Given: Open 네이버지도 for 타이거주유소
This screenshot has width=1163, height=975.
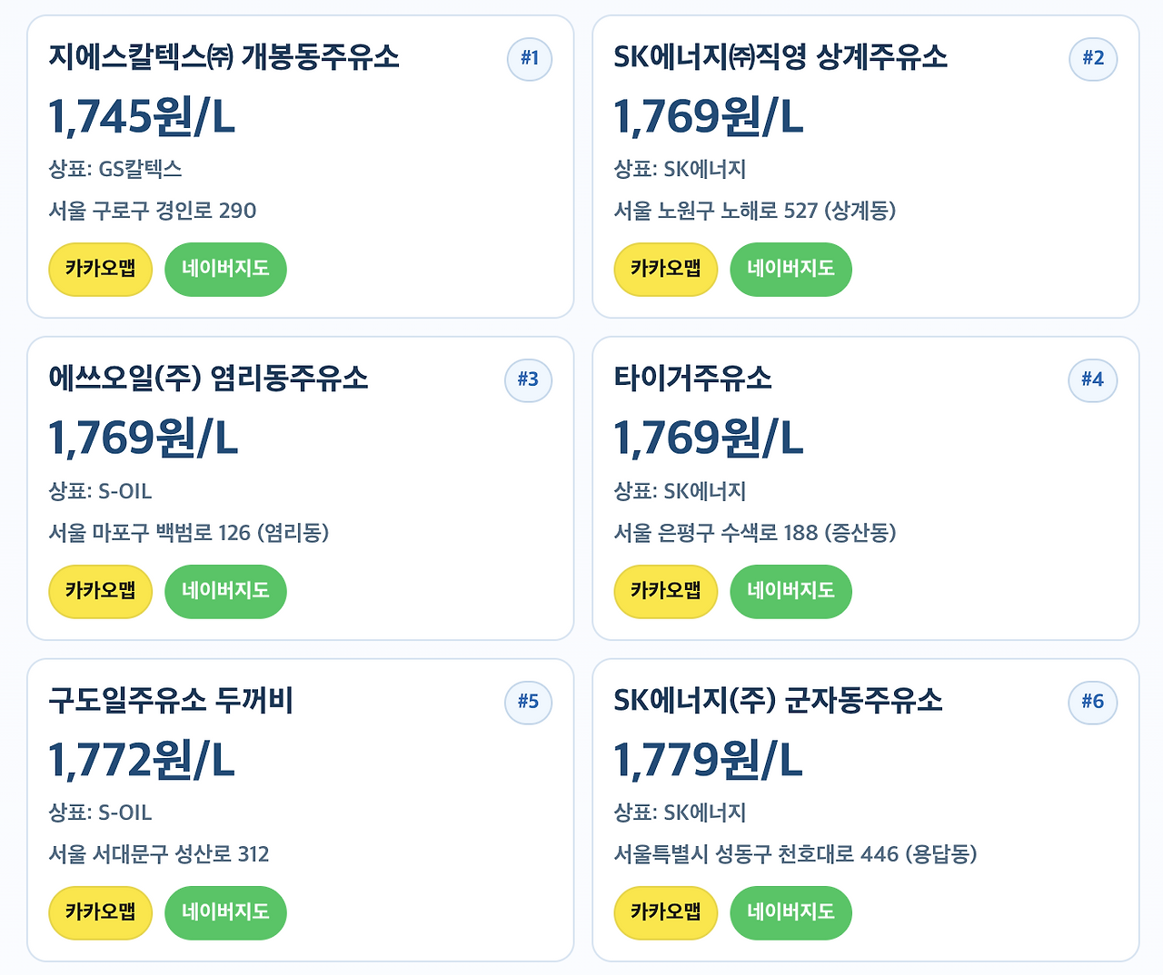Looking at the screenshot, I should pyautogui.click(x=790, y=592).
